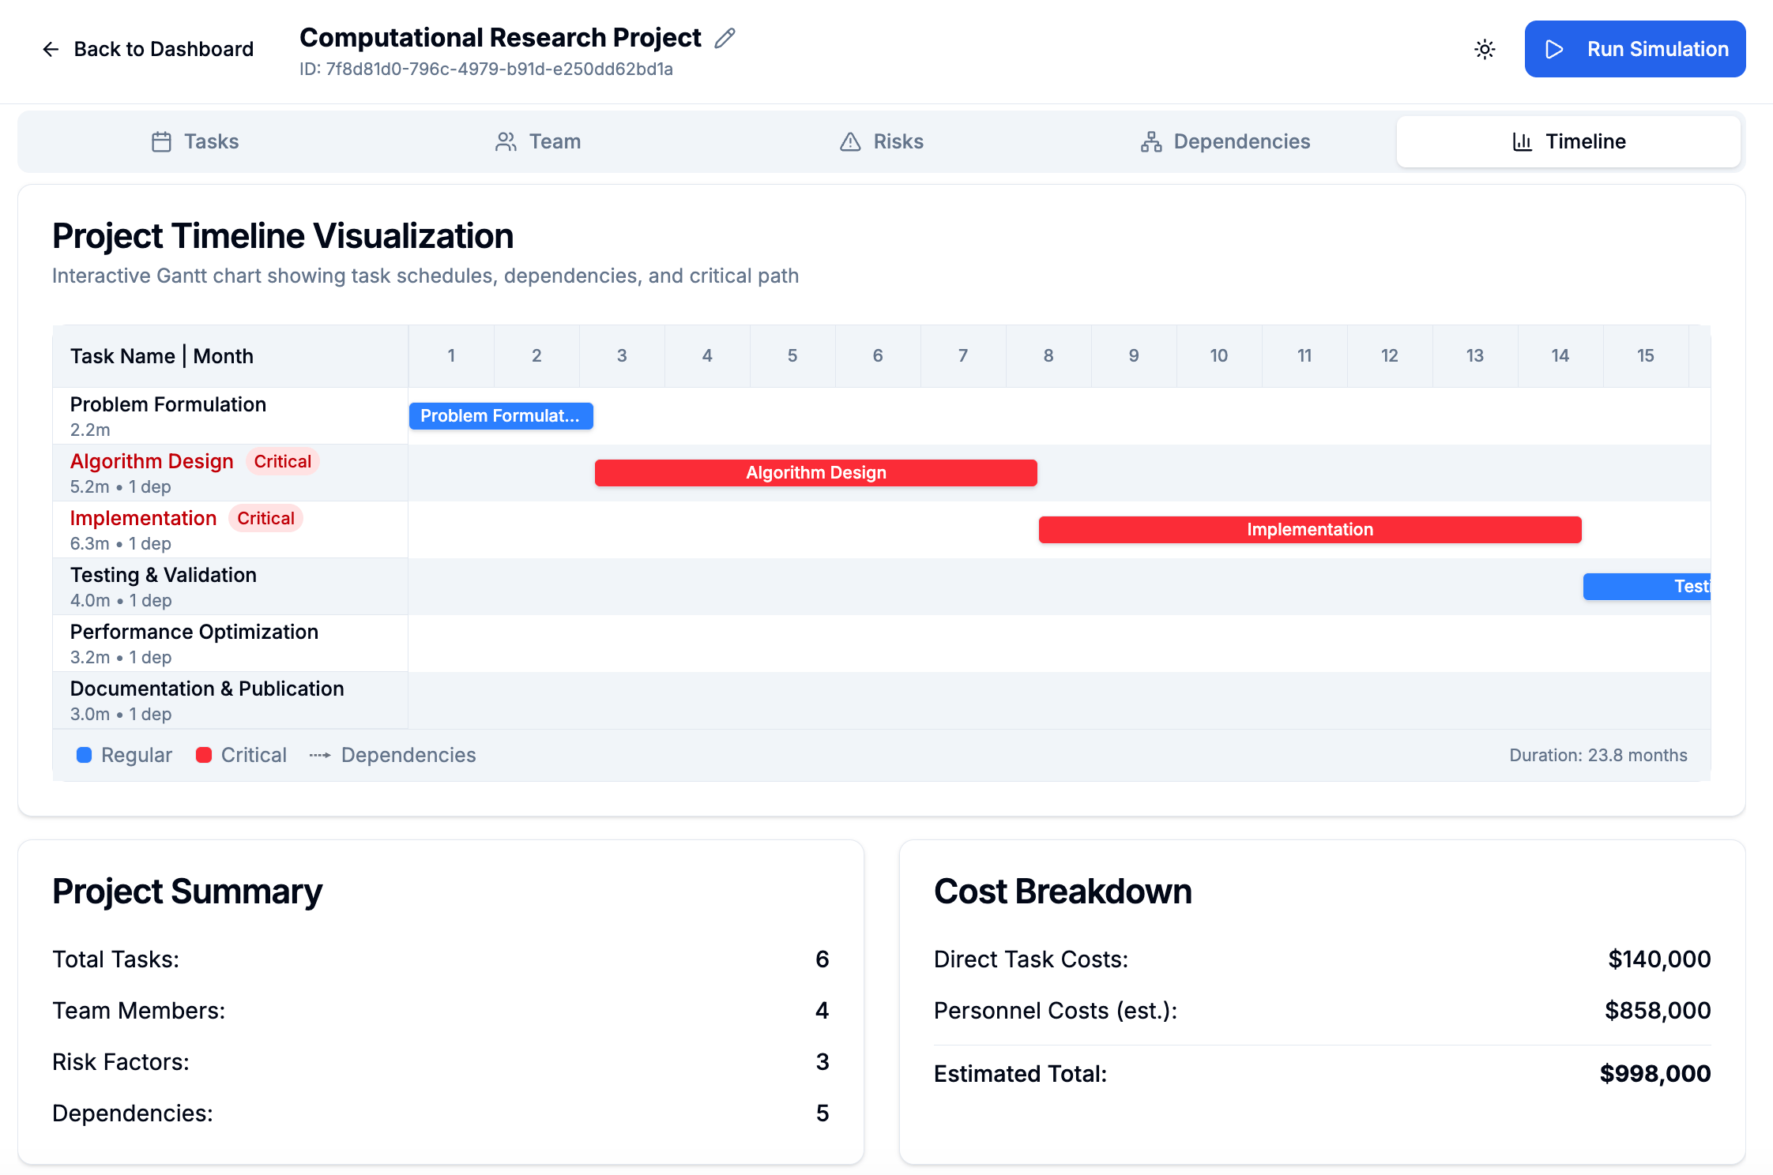The image size is (1773, 1175).
Task: Click the Critical badge beside Algorithm Design
Action: tap(282, 461)
